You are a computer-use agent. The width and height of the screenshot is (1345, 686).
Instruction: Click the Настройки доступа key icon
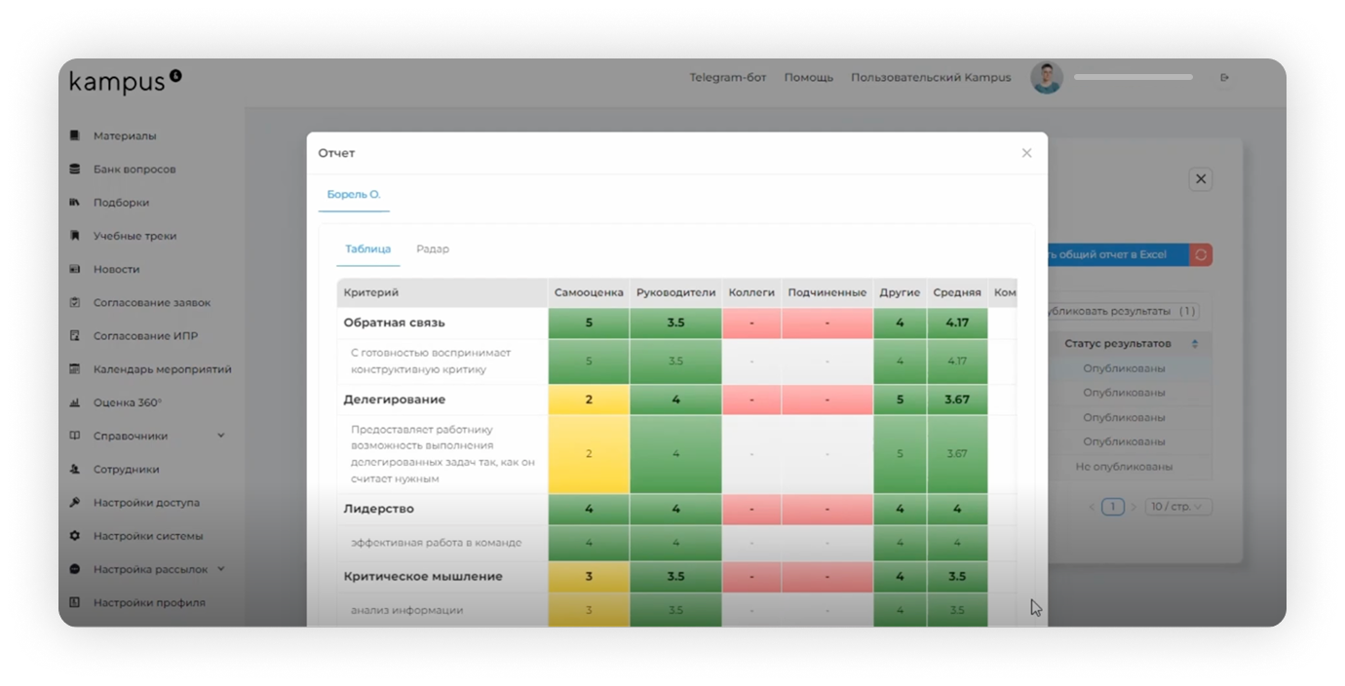click(x=75, y=503)
